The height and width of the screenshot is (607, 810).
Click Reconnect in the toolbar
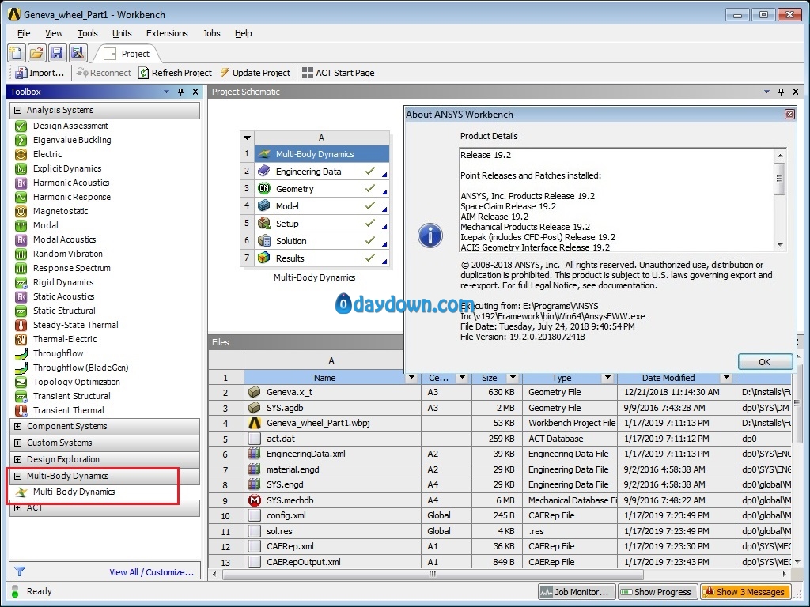click(x=104, y=73)
